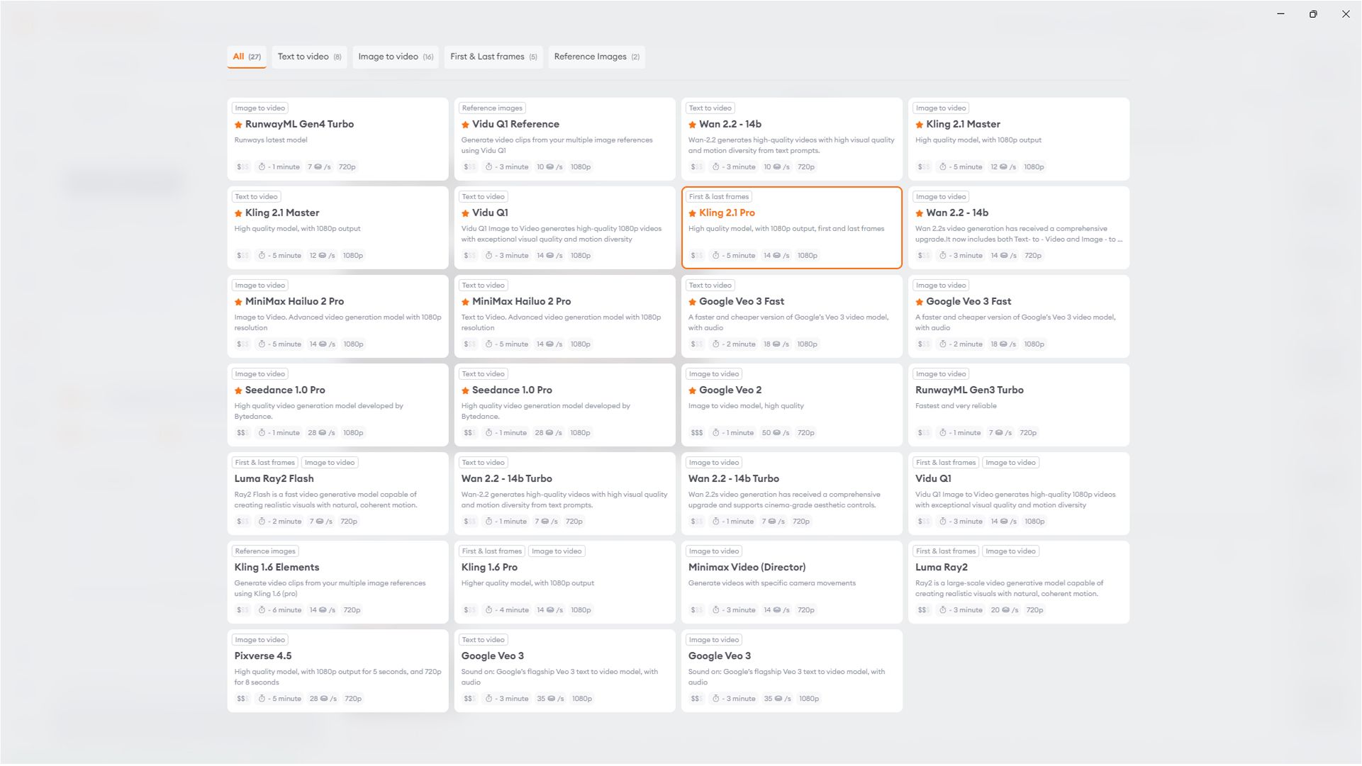The width and height of the screenshot is (1362, 766).
Task: Click star icon on Seedance 1.0 Pro image-to-video
Action: 238,390
